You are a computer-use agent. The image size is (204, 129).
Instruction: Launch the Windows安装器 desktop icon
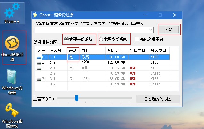tap(12, 82)
